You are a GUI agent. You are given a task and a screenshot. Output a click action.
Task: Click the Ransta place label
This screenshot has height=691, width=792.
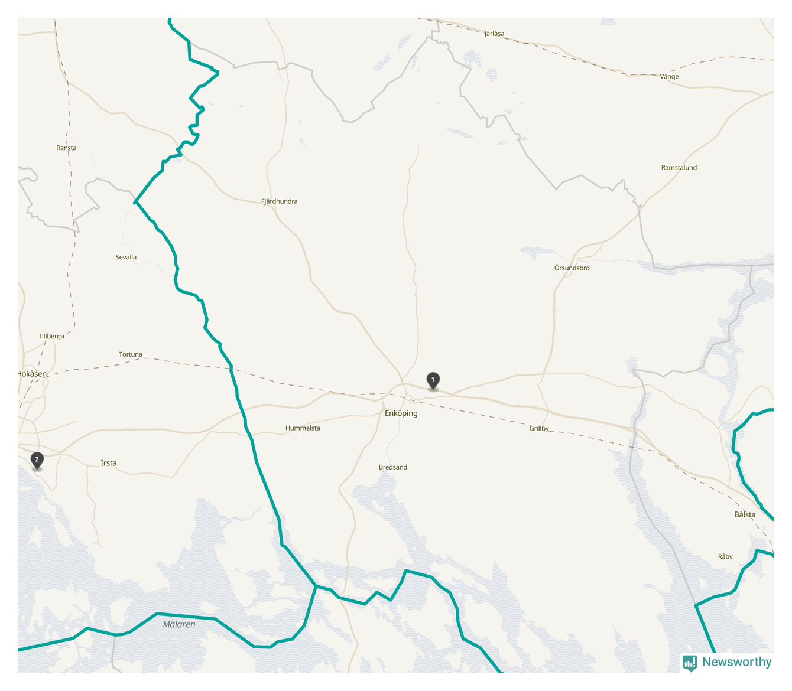(x=66, y=148)
